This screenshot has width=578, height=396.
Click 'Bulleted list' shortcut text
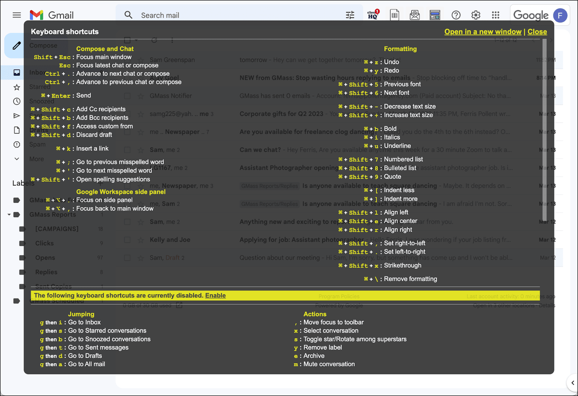pos(400,168)
